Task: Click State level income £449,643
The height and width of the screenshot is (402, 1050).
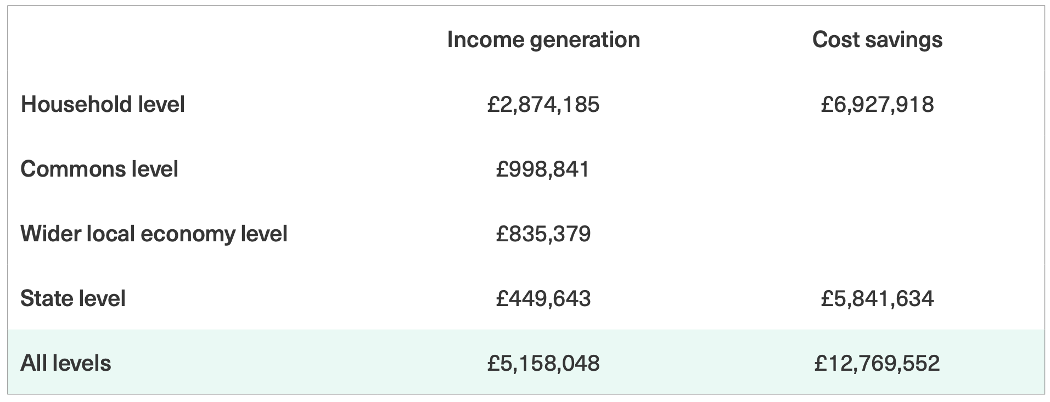Action: pyautogui.click(x=543, y=298)
